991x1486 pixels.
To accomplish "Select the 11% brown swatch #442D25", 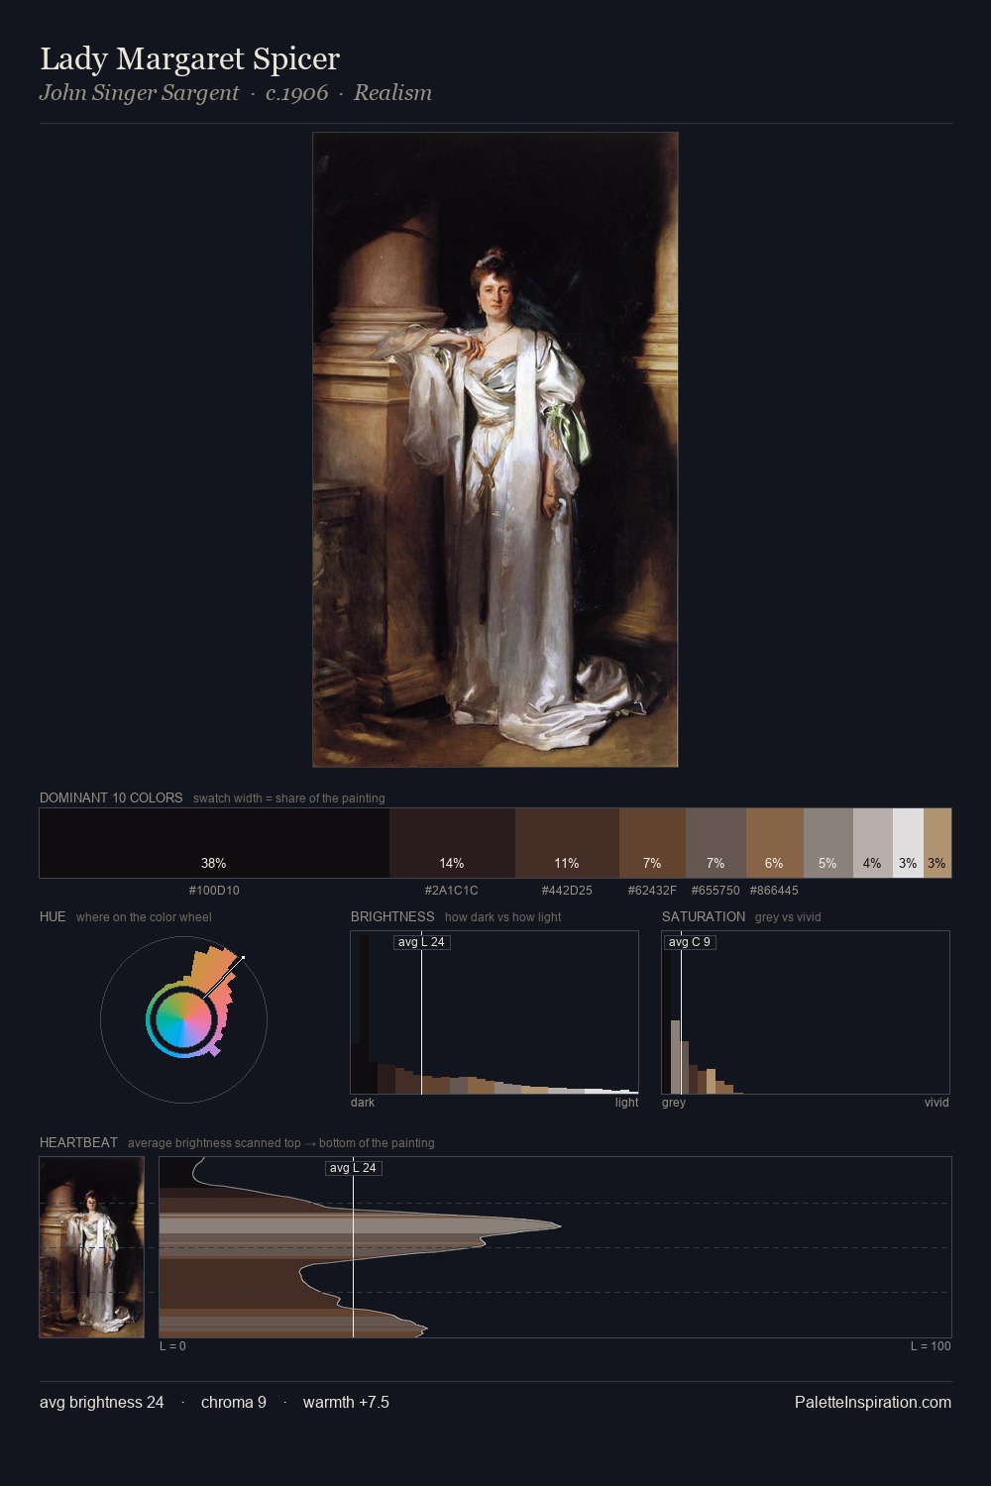I will pyautogui.click(x=567, y=843).
